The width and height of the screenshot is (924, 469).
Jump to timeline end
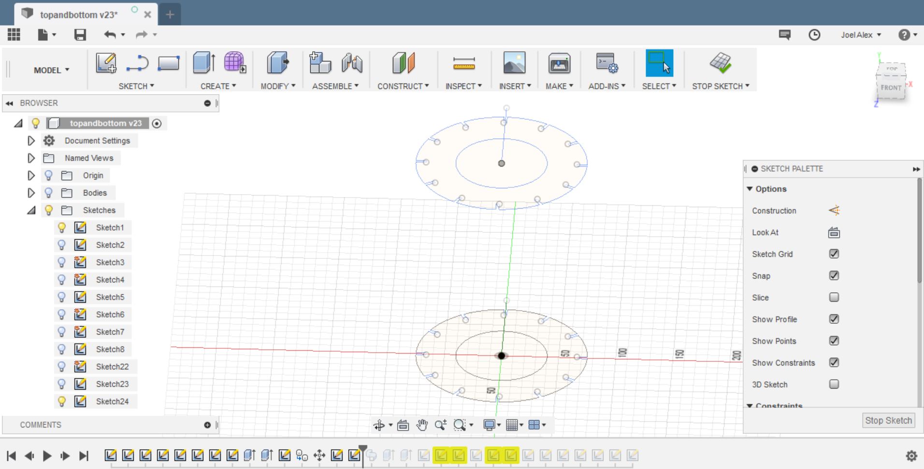pyautogui.click(x=84, y=455)
